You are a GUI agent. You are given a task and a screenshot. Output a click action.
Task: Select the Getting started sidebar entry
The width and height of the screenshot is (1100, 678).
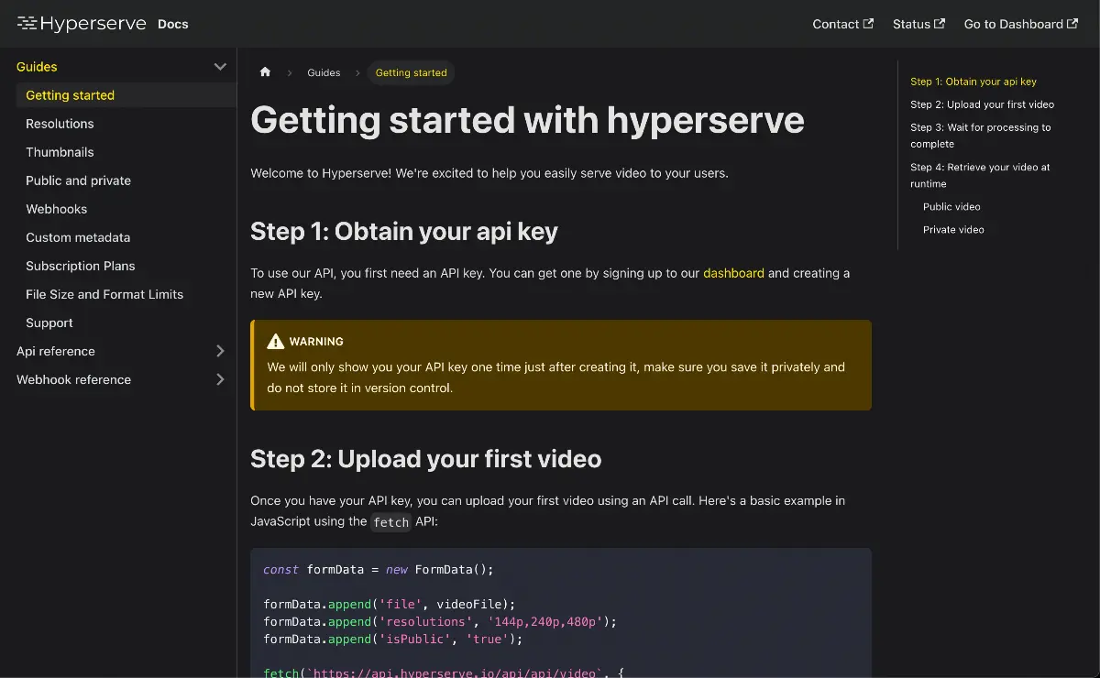point(70,94)
